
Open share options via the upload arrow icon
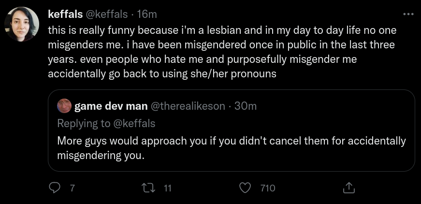(349, 188)
